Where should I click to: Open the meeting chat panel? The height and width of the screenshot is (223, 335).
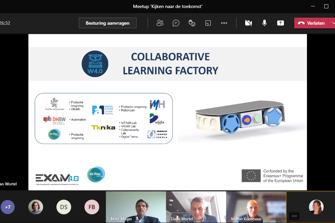tap(176, 23)
